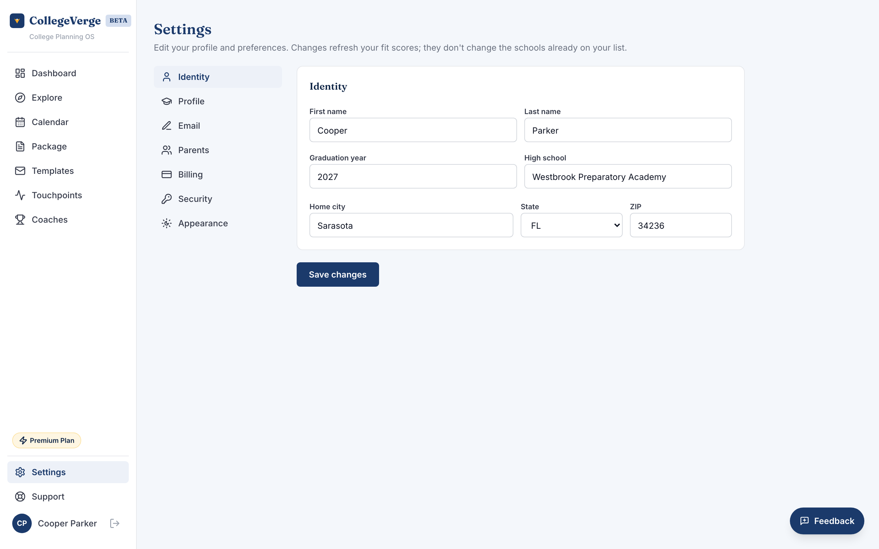Viewport: 879px width, 549px height.
Task: Open the Feedback button
Action: click(827, 521)
